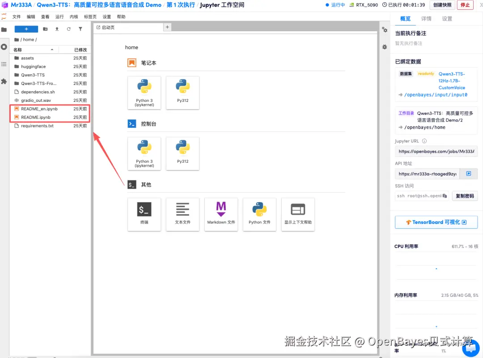Select the 启动页 launcher tab

pos(128,27)
